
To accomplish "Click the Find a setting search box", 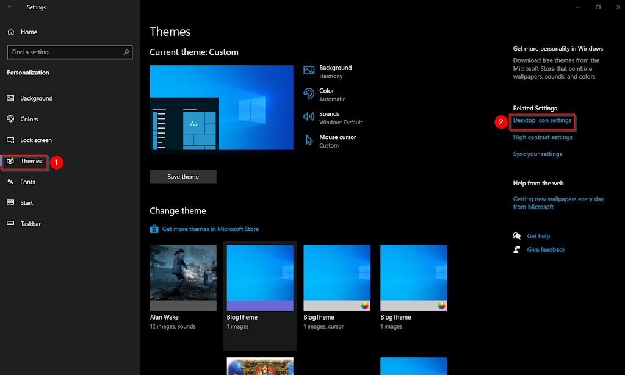I will pyautogui.click(x=69, y=52).
